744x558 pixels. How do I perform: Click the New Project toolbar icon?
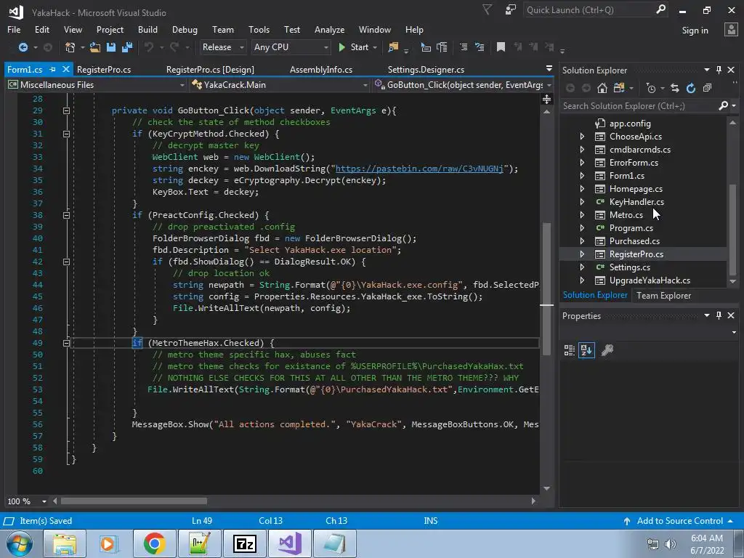70,47
